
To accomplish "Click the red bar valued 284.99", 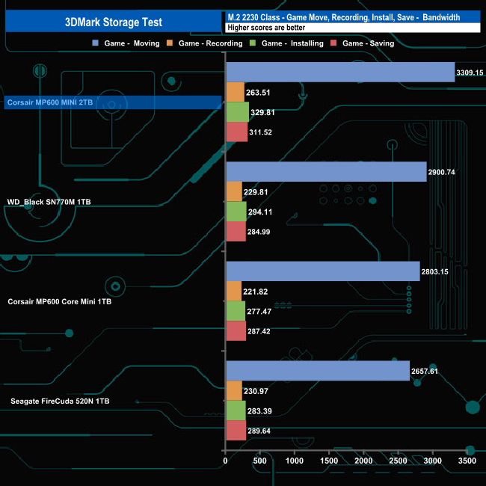I will tap(236, 231).
